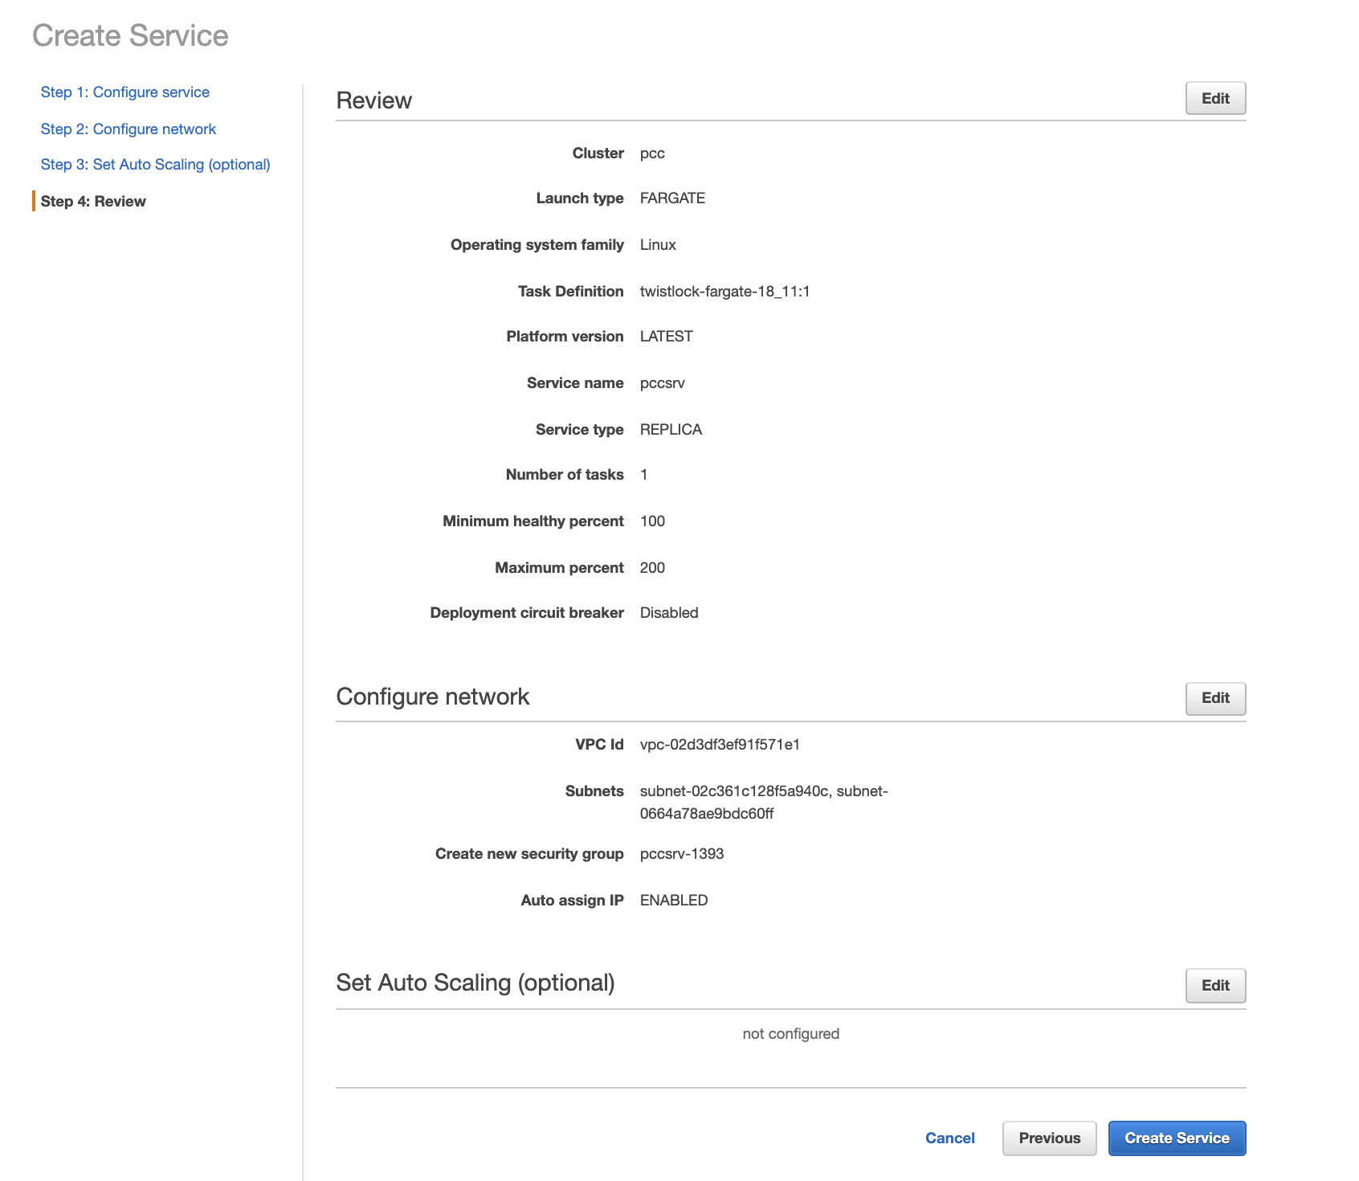The width and height of the screenshot is (1359, 1181).
Task: Click the Create Service button
Action: pyautogui.click(x=1176, y=1138)
